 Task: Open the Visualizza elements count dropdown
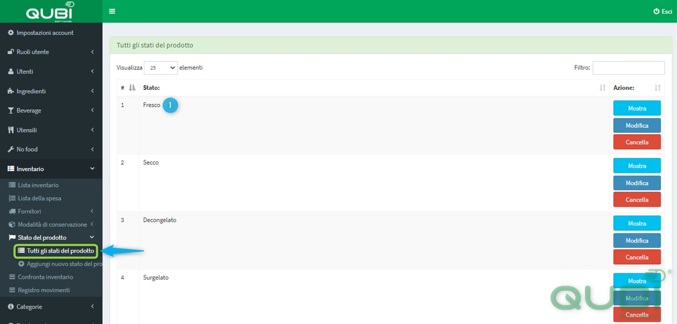coord(161,68)
